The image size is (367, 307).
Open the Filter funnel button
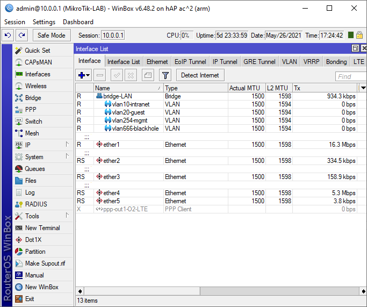165,75
